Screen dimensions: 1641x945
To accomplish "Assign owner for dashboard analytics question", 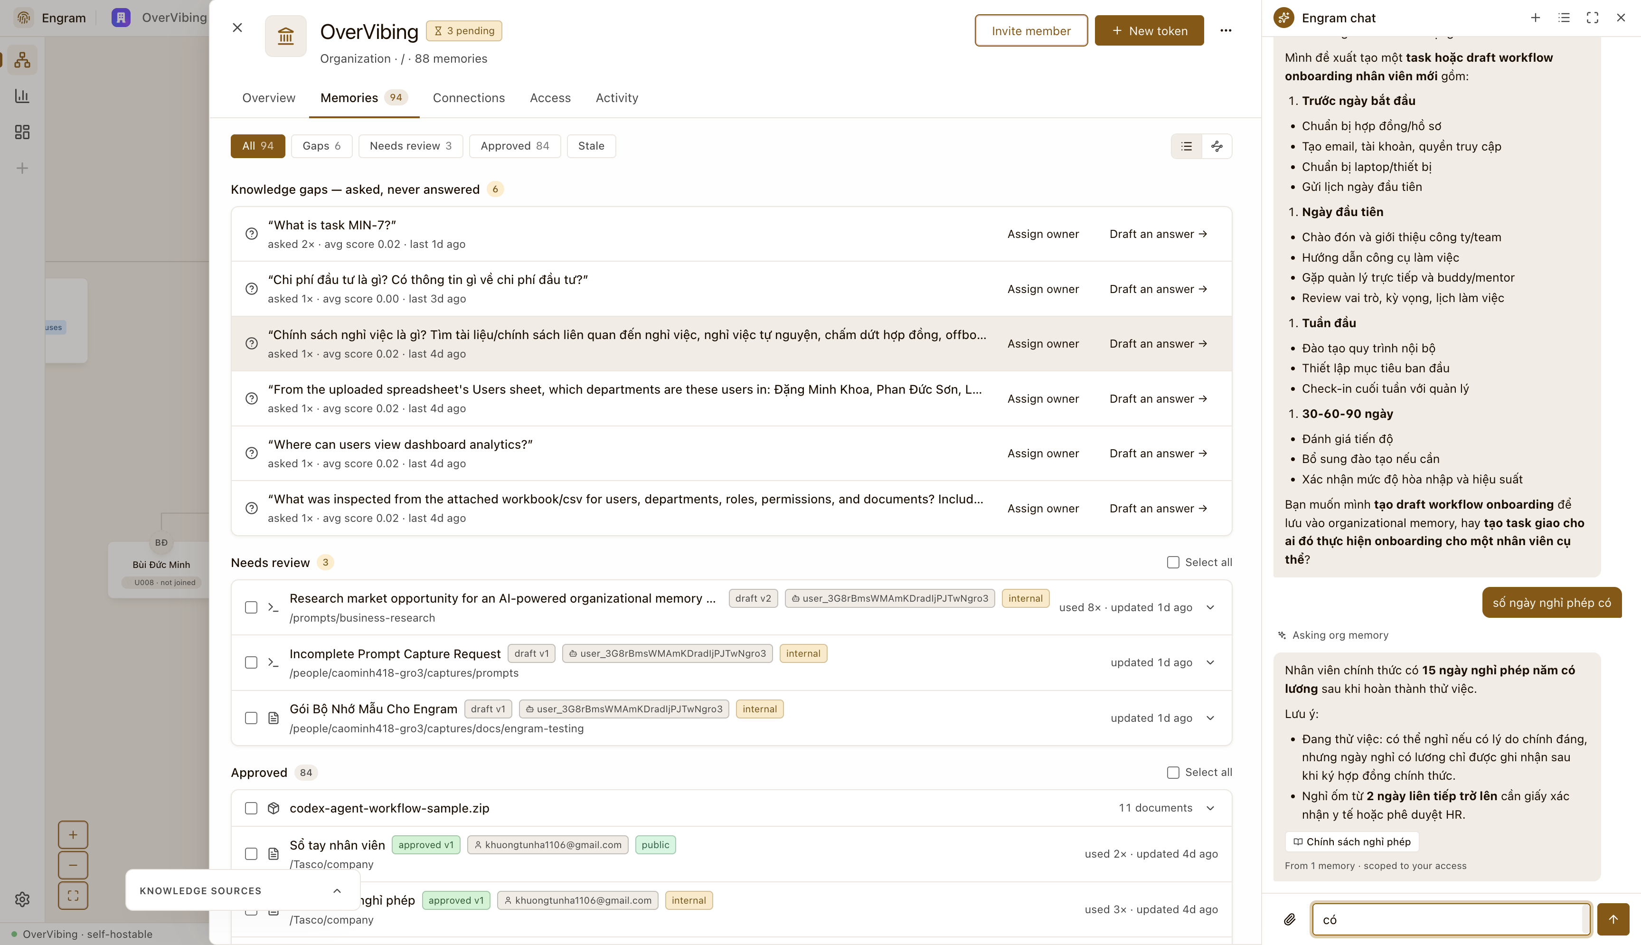I will tap(1043, 454).
